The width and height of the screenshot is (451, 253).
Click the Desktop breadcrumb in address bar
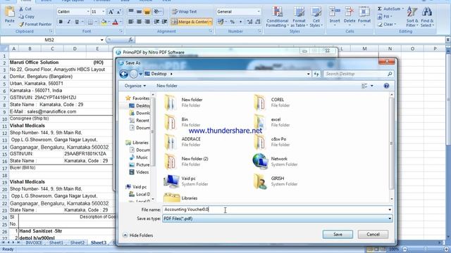(159, 74)
